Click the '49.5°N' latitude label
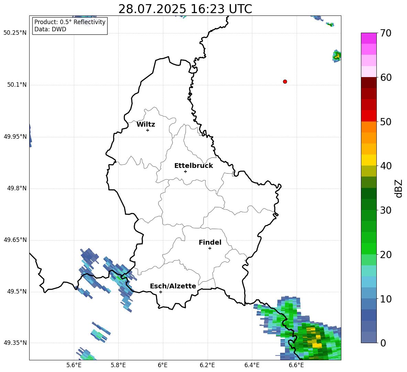Screen dimensions: 407x372 [17, 291]
